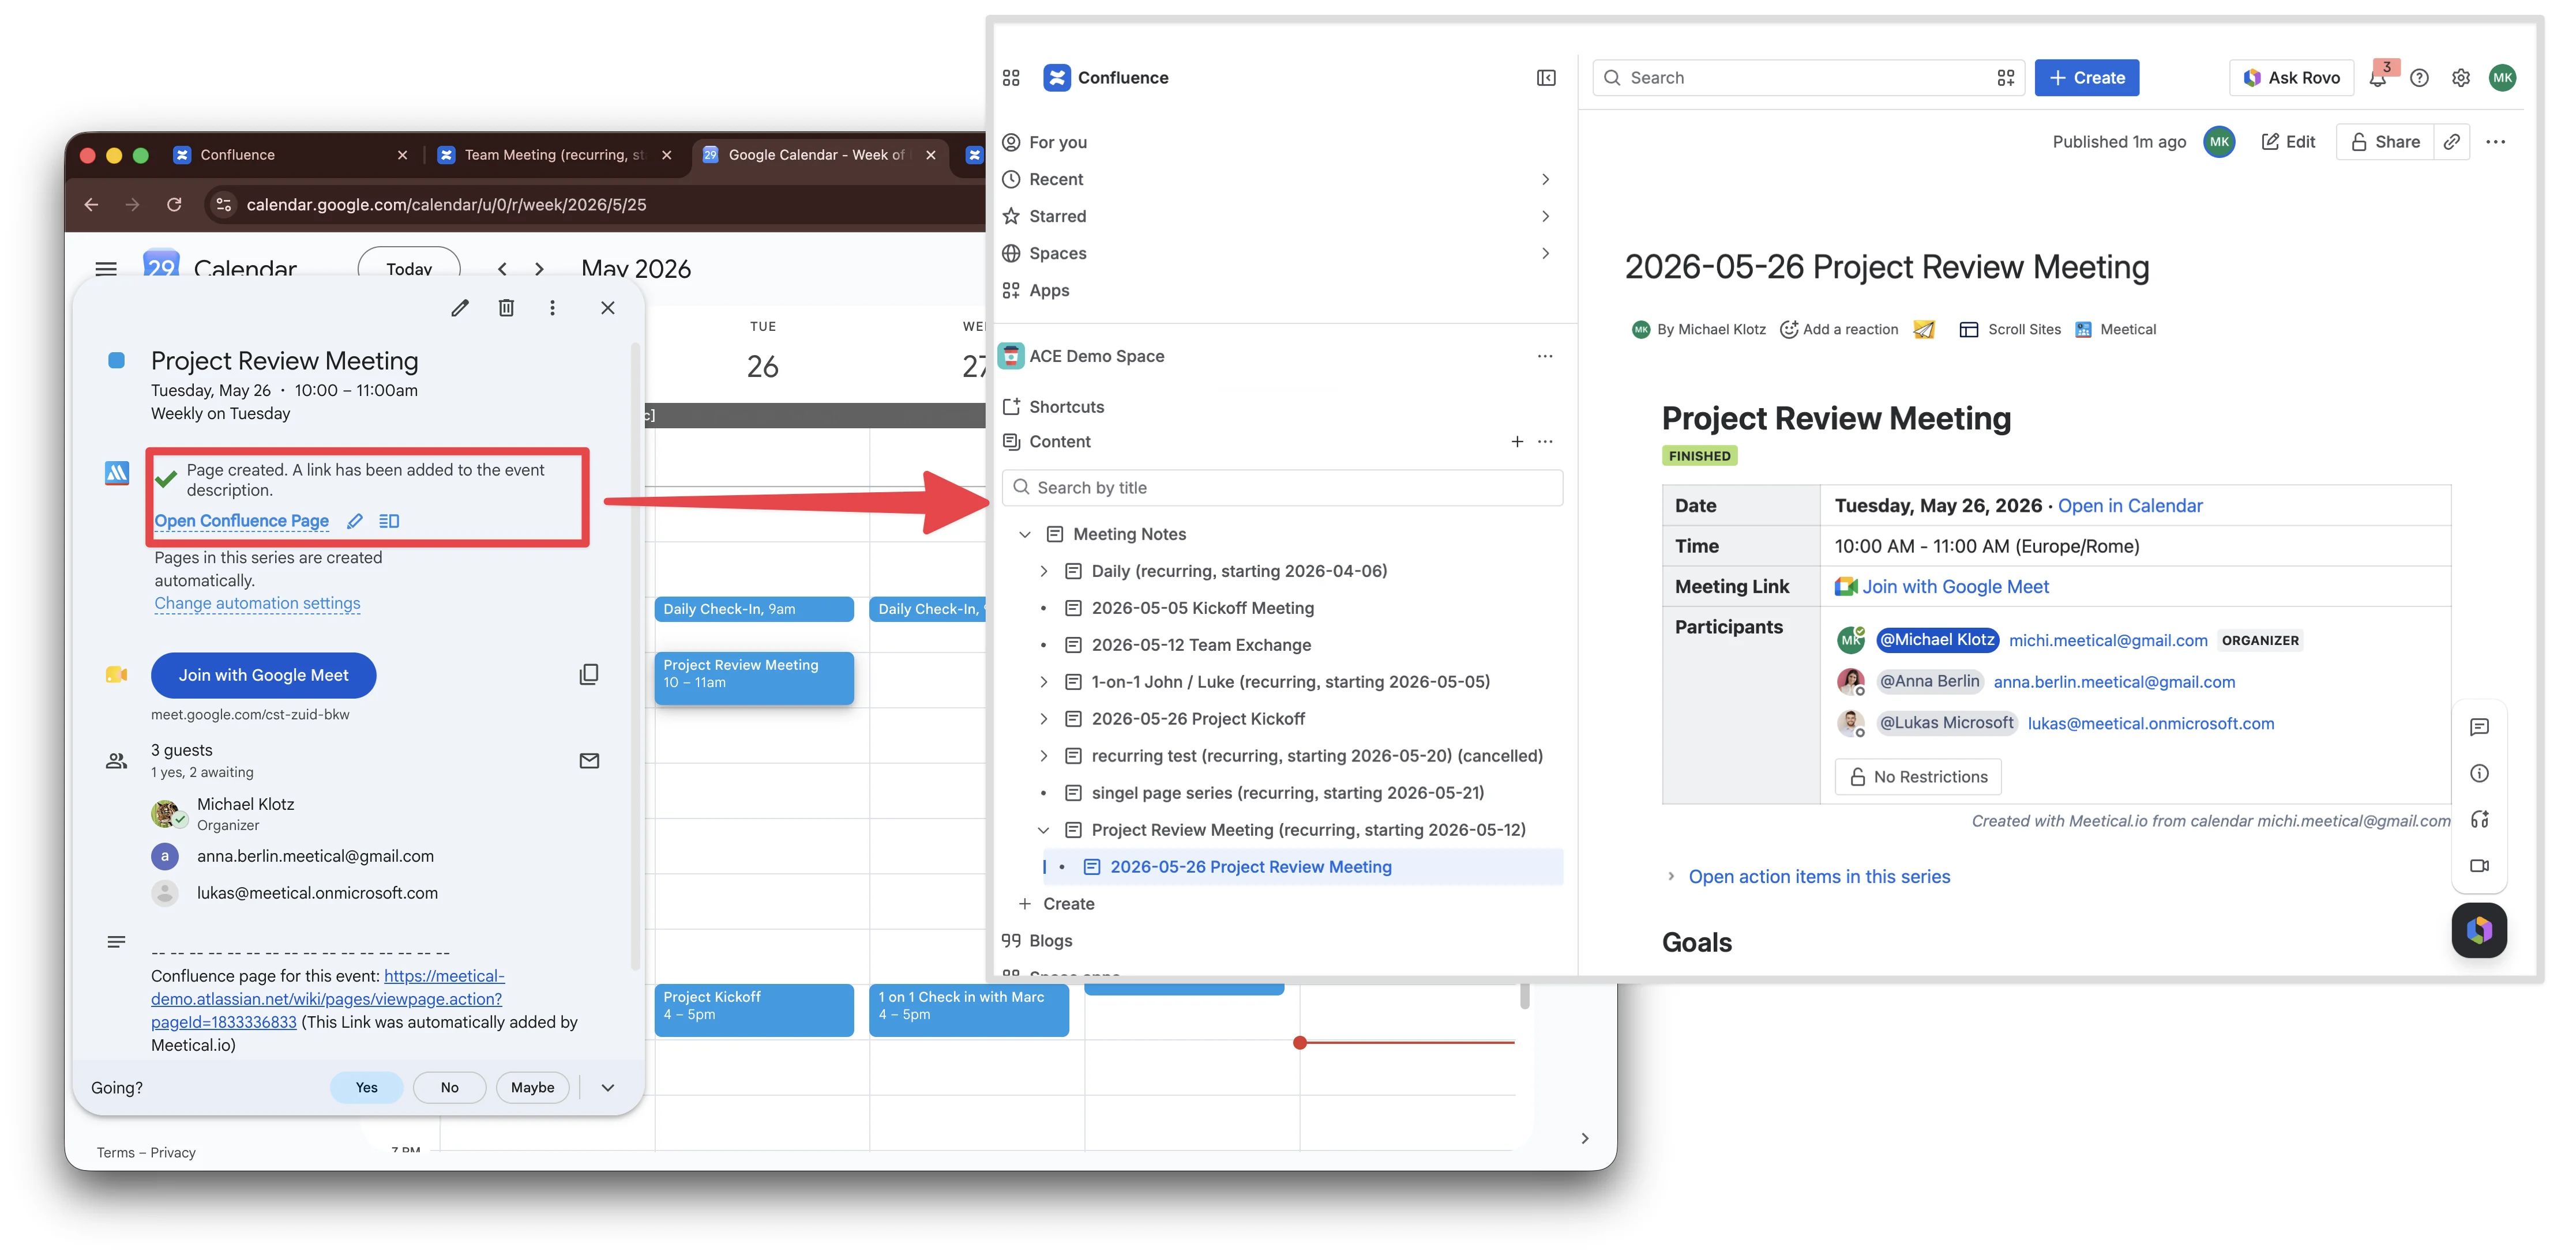Go back in browser history
2576x1256 pixels.
coord(91,204)
